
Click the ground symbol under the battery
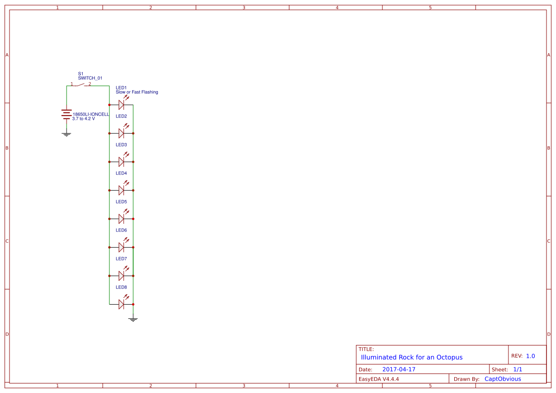click(x=66, y=134)
